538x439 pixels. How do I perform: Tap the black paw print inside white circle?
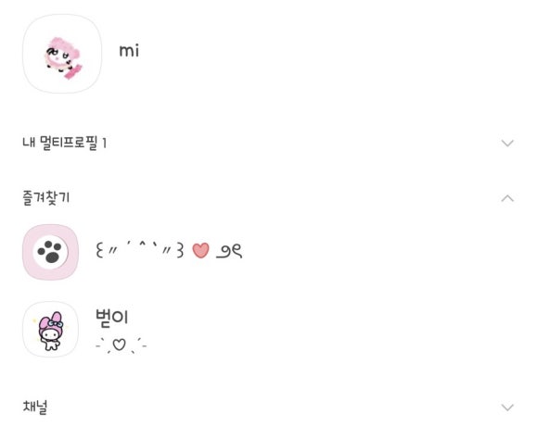click(50, 252)
